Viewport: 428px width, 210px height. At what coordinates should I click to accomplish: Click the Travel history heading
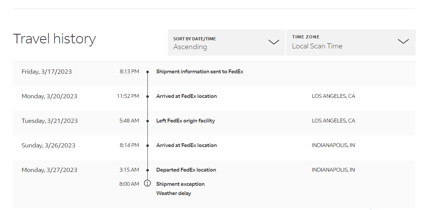[54, 39]
